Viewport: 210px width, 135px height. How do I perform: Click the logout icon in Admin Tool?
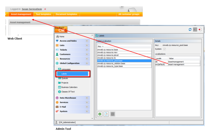pos(200,29)
